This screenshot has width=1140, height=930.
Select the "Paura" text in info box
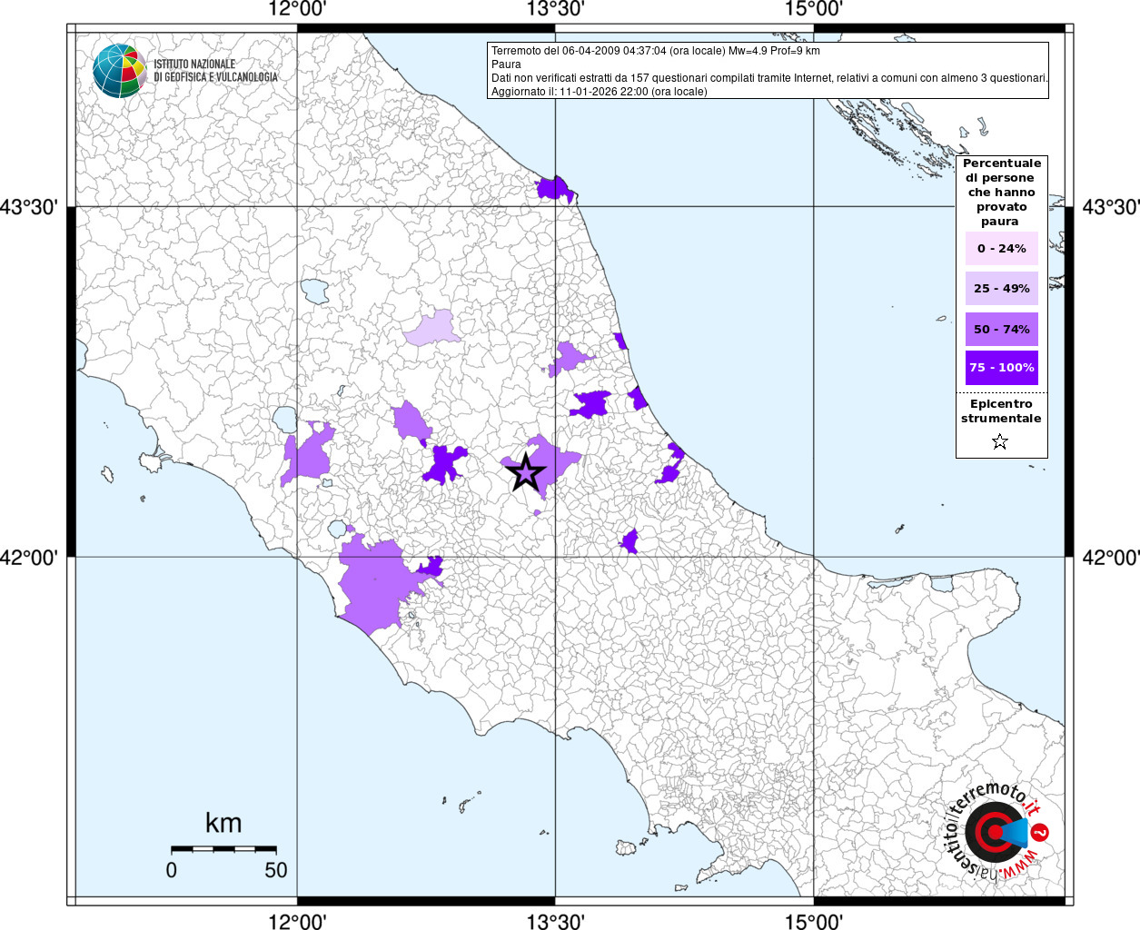coord(506,64)
